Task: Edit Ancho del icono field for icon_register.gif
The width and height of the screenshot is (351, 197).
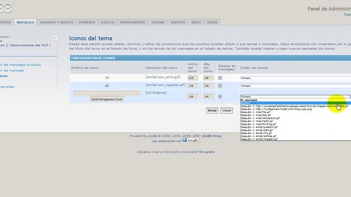Action: 193,86
